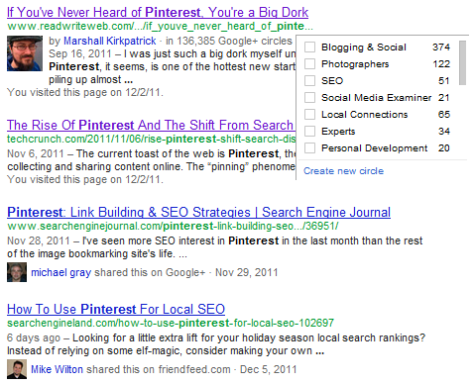Click Marshall Kirkpatrick author name link
The width and height of the screenshot is (474, 384).
click(110, 41)
